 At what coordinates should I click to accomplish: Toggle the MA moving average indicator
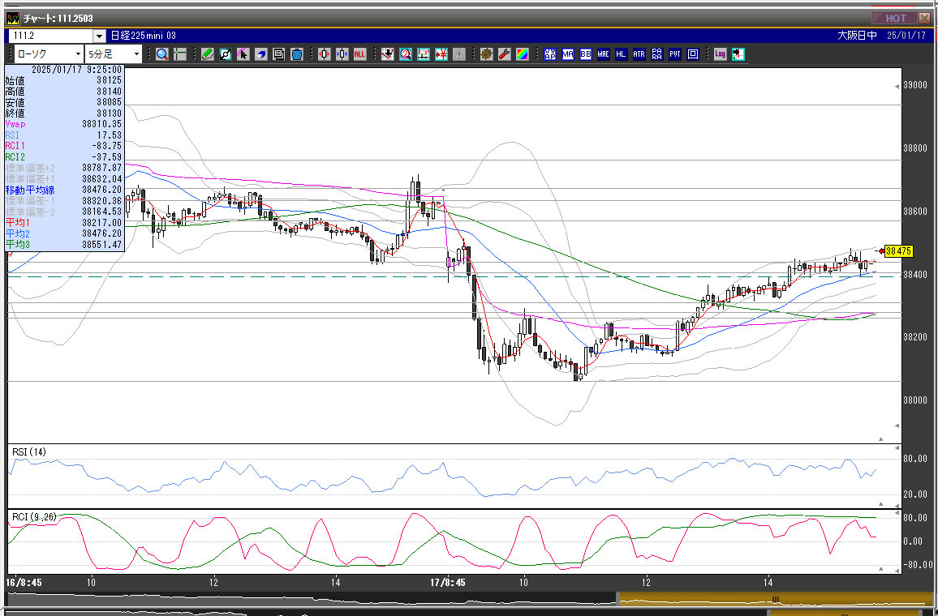(568, 54)
